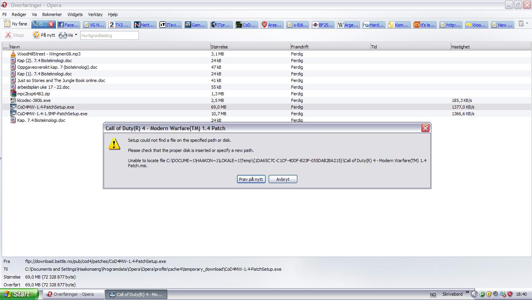This screenshot has height=300, width=532.
Task: Sort transfers by the Størrelse column
Action: pos(250,47)
